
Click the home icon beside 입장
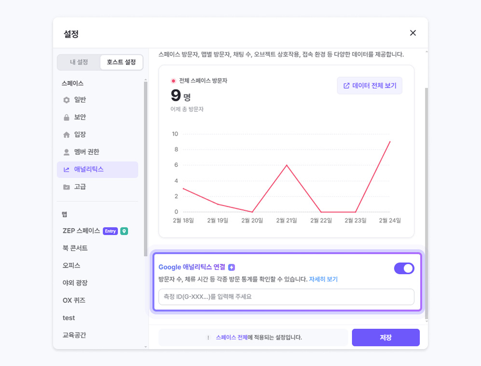tap(67, 135)
